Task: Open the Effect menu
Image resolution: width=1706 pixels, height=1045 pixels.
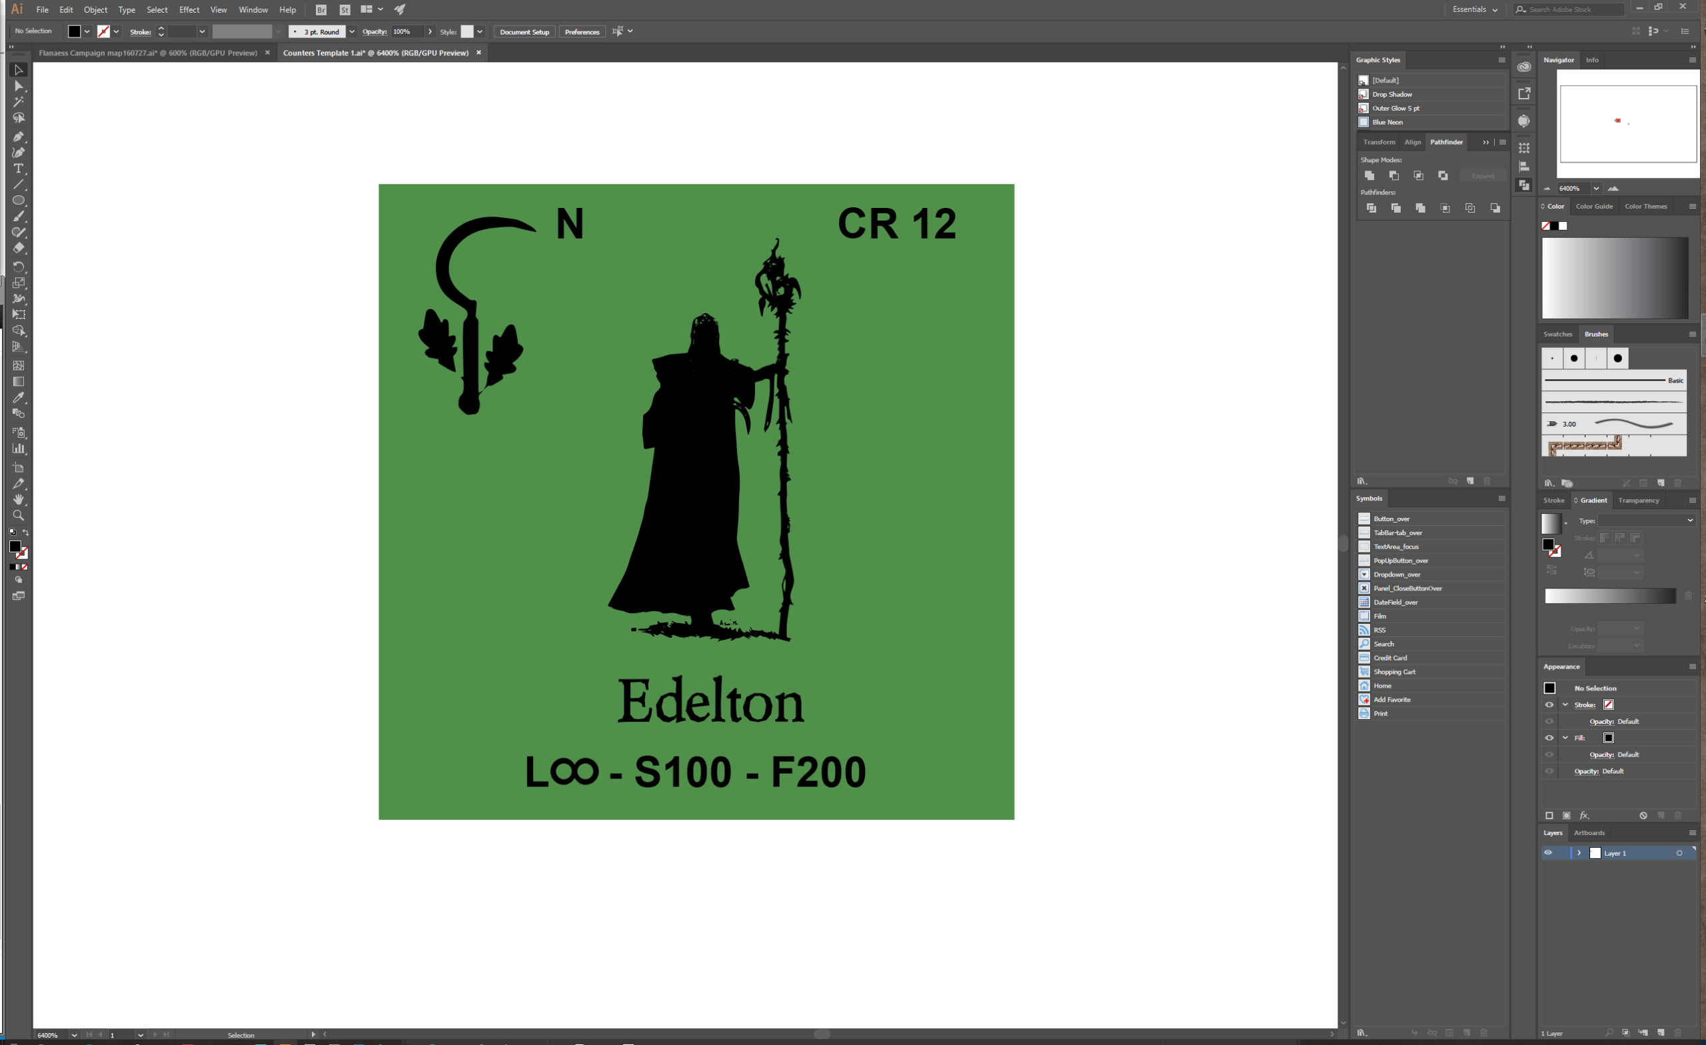Action: pos(189,10)
